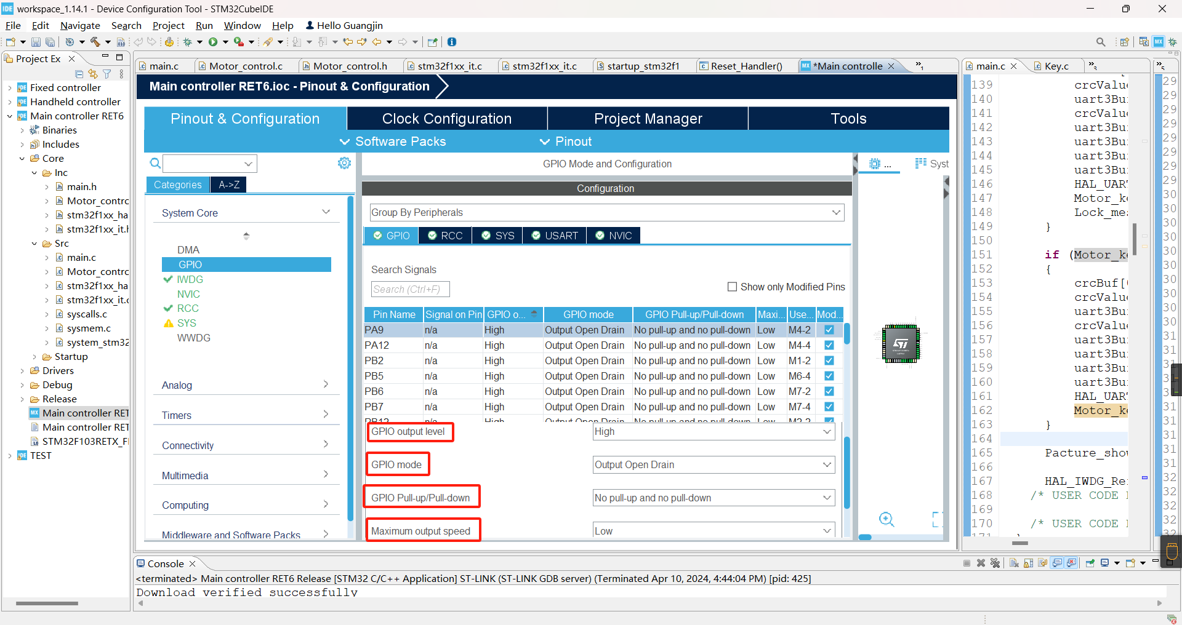The height and width of the screenshot is (625, 1182).
Task: Click the A->Z sorting button
Action: click(x=229, y=185)
